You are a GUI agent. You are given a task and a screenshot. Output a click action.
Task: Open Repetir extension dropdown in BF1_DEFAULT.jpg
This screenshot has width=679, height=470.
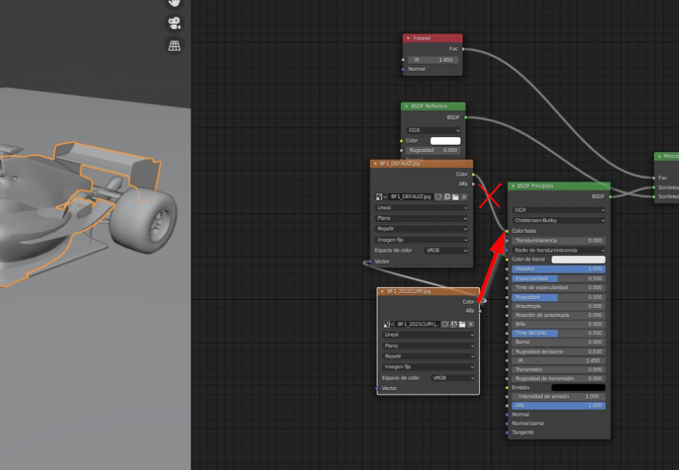[422, 228]
